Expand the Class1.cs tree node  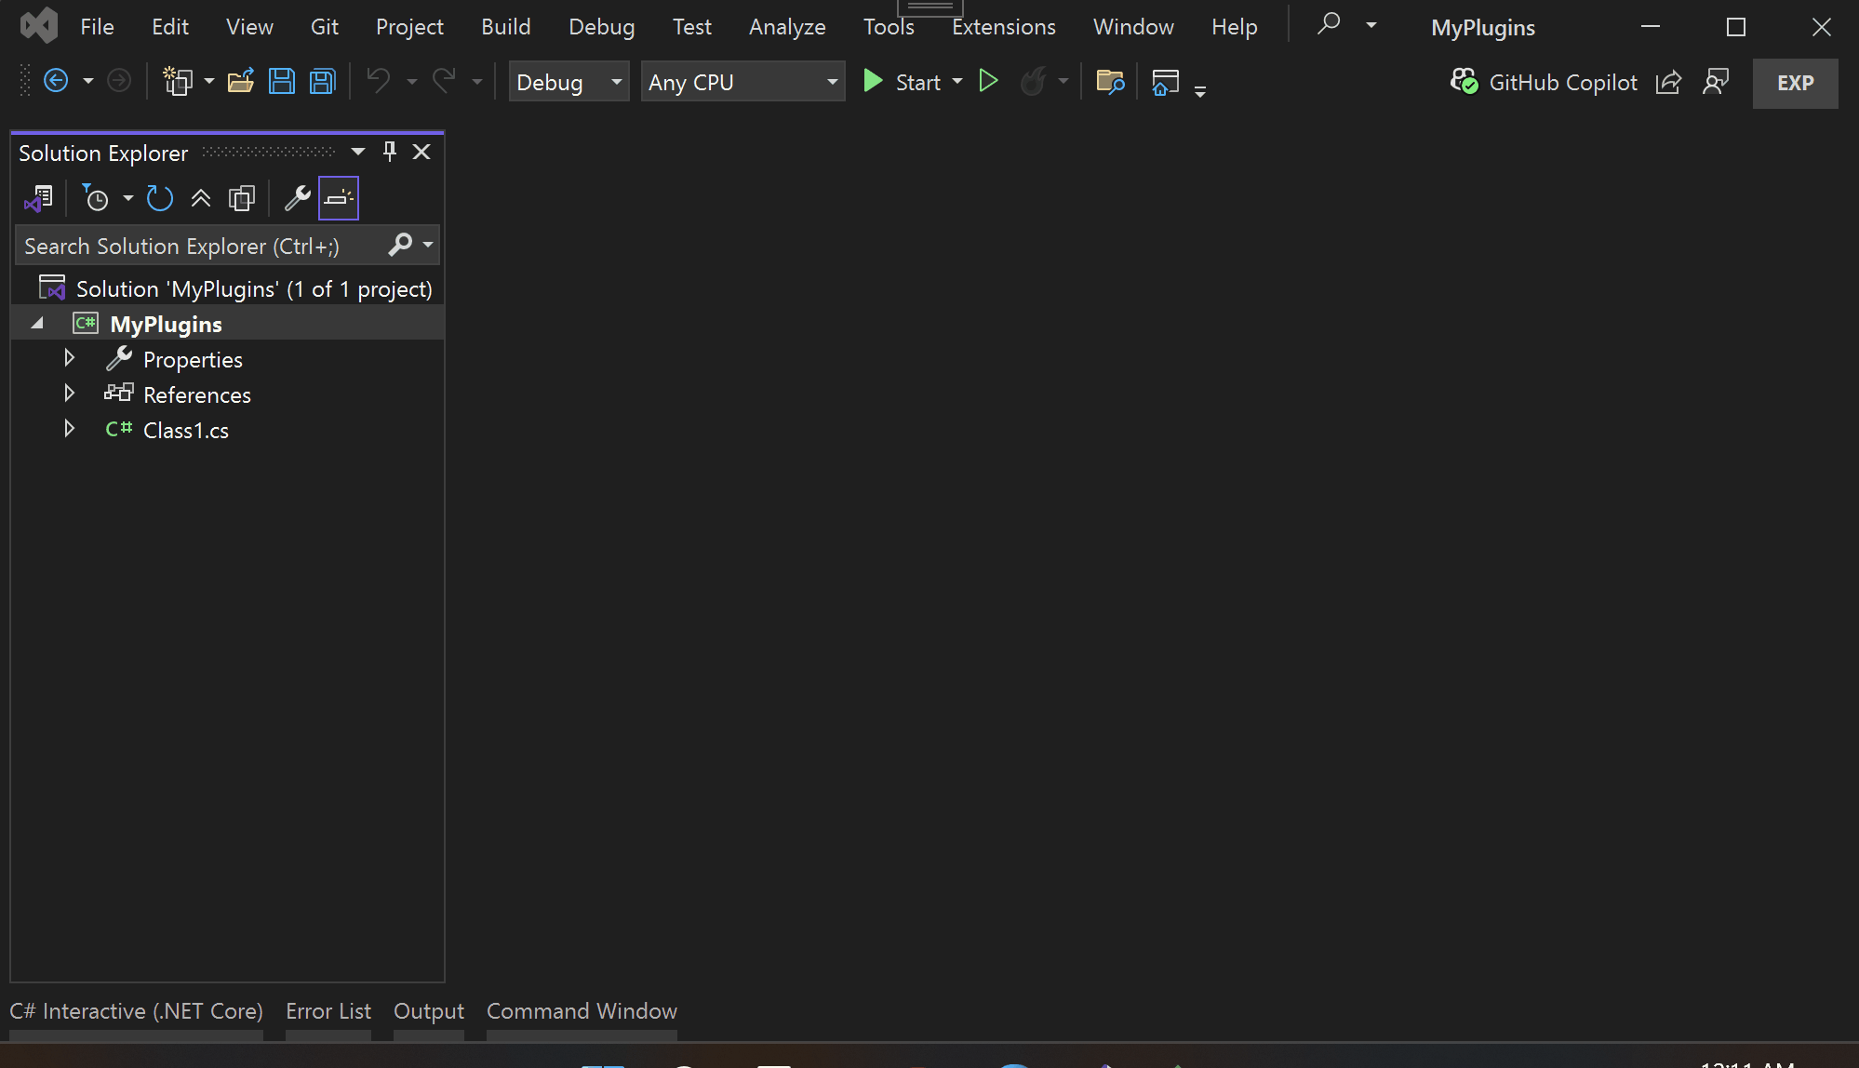[69, 428]
